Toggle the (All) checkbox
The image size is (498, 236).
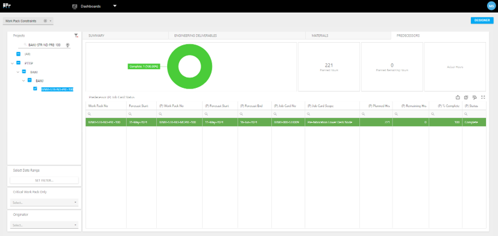coord(19,54)
